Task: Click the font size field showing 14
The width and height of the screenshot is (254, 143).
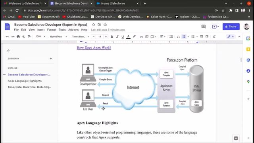Action: coord(100,37)
